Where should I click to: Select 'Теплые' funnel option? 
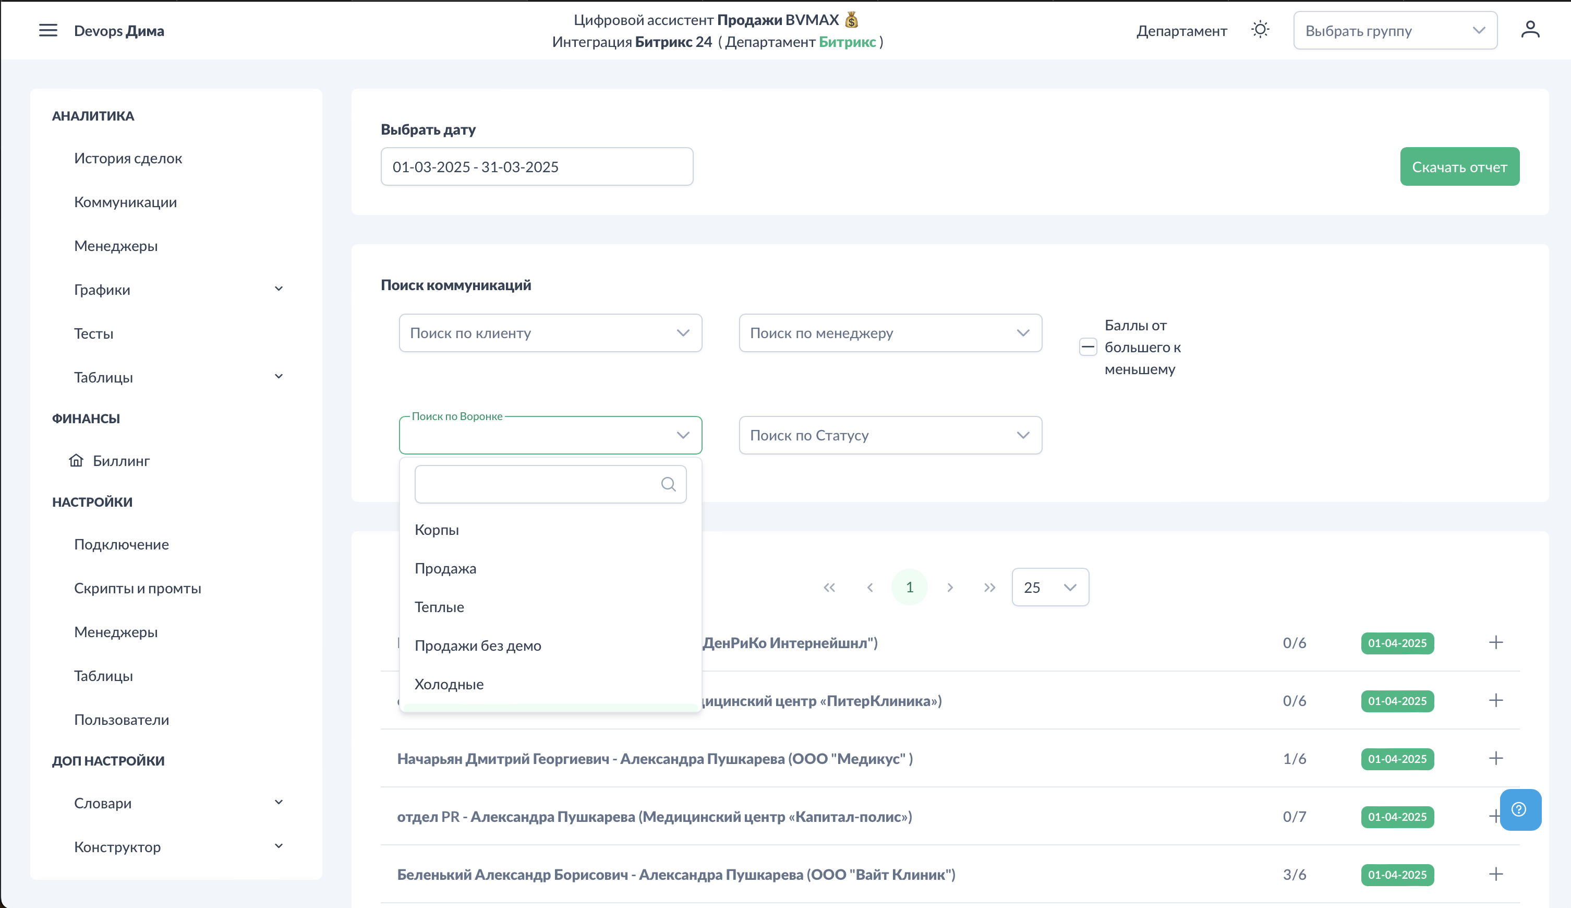[439, 607]
